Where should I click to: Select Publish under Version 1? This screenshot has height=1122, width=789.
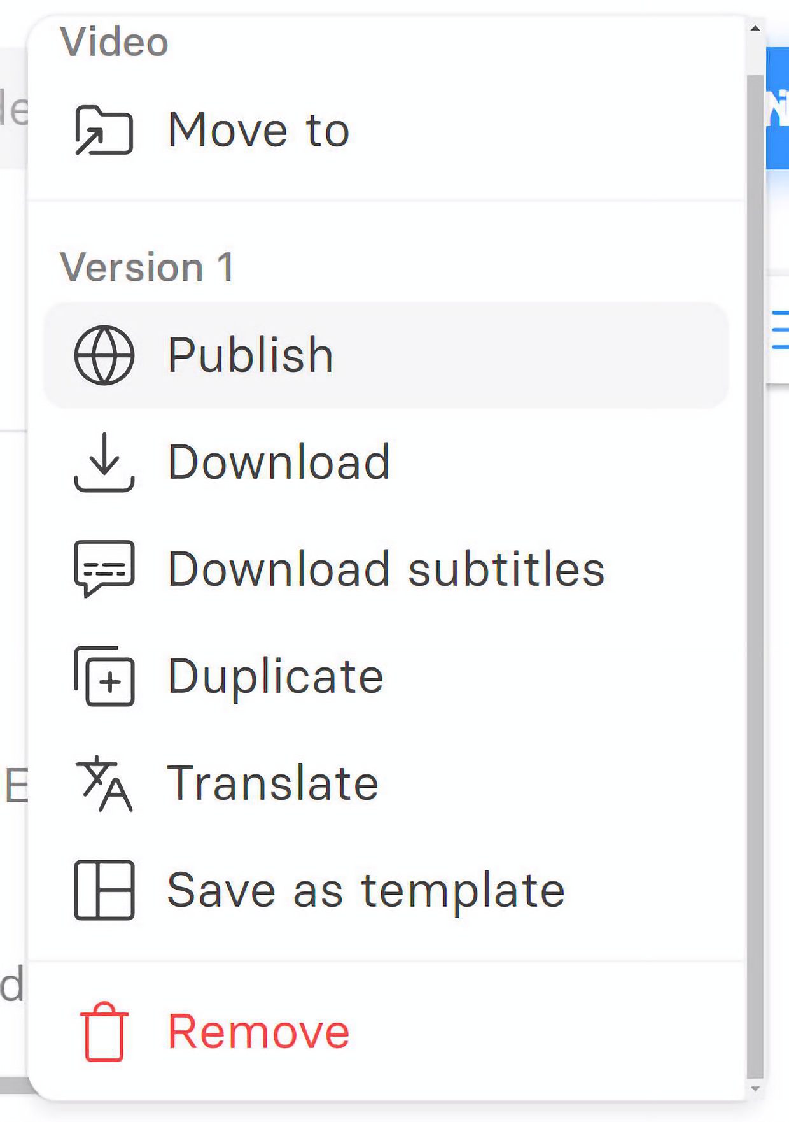click(x=251, y=355)
